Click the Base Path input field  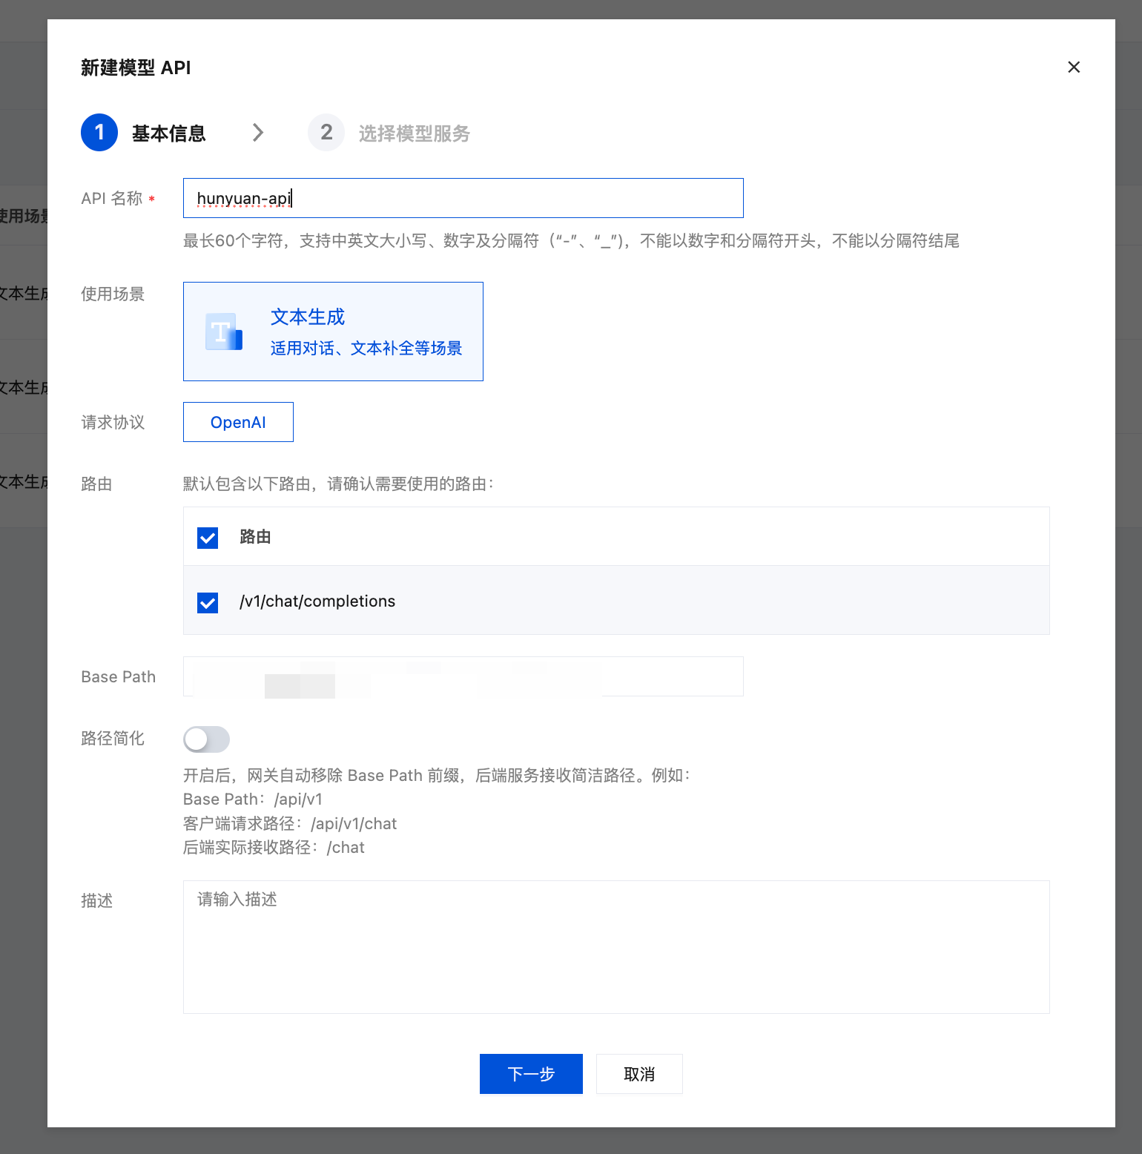[x=463, y=676]
